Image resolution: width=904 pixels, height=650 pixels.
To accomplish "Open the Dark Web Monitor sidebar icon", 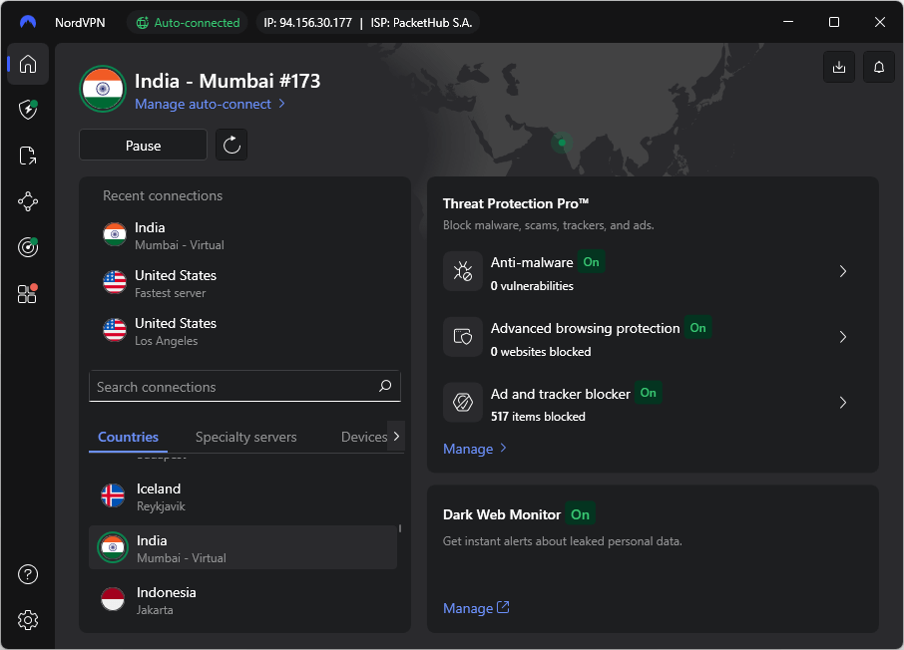I will click(27, 247).
